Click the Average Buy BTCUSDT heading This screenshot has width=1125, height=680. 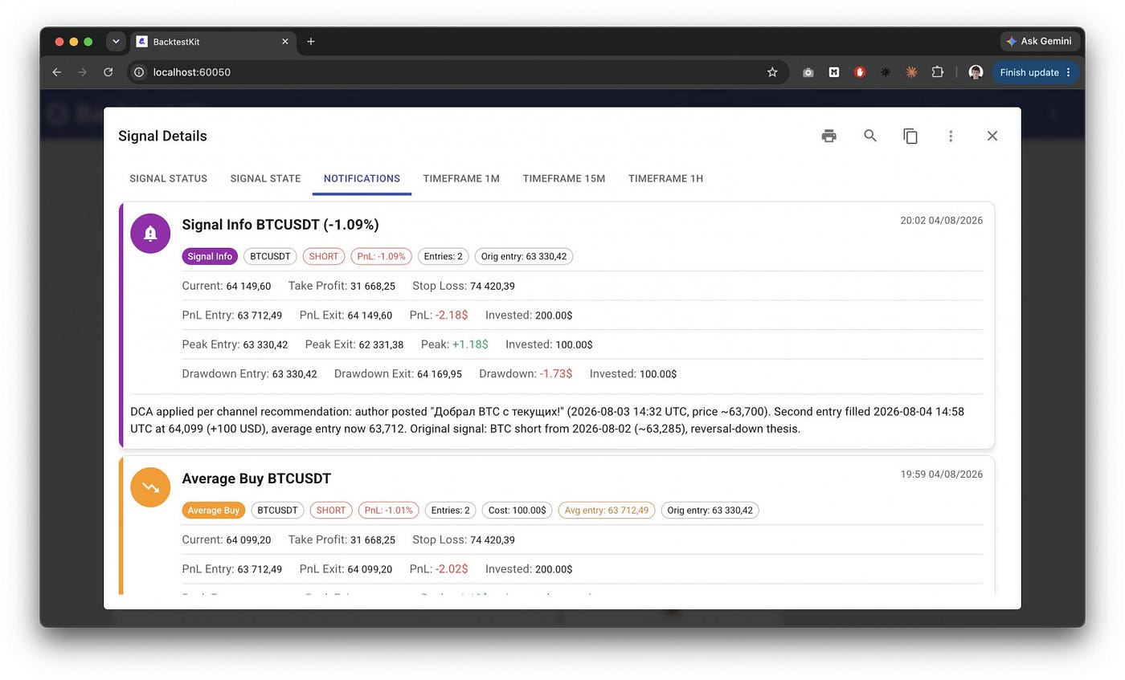pyautogui.click(x=256, y=478)
